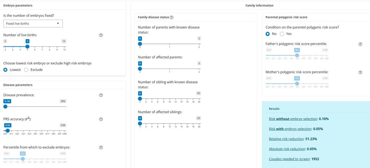
Task: Click help icon for Mother's polygenic risk score
Action: coord(360,72)
